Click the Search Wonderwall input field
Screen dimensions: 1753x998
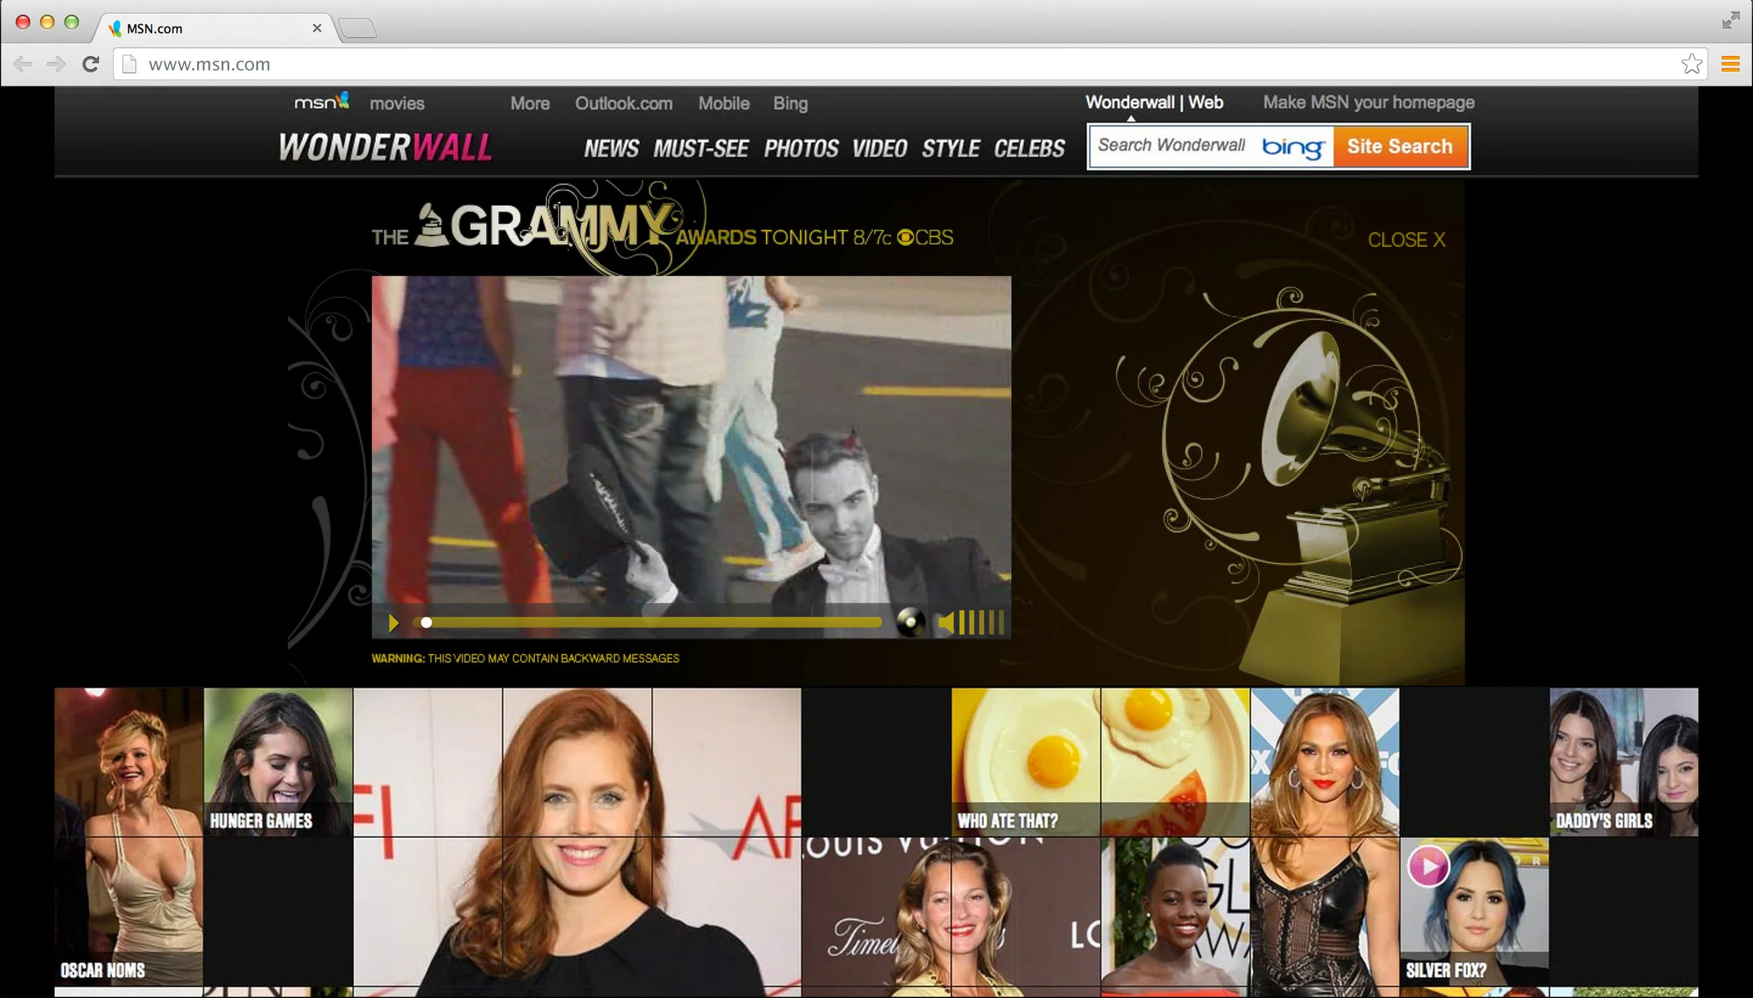1172,146
